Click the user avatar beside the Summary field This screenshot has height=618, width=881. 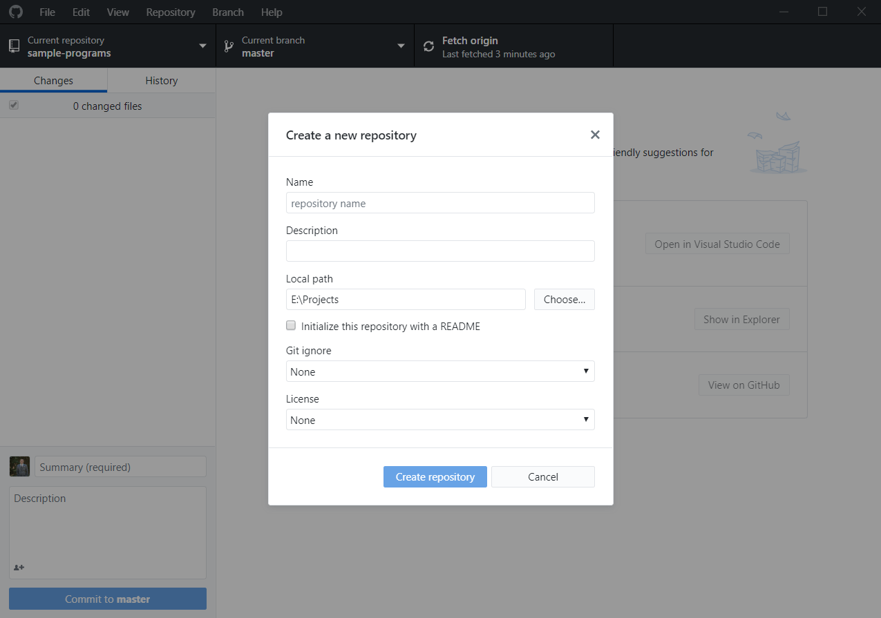click(x=19, y=466)
